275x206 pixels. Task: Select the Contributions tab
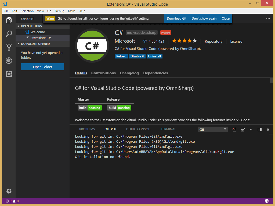click(103, 73)
